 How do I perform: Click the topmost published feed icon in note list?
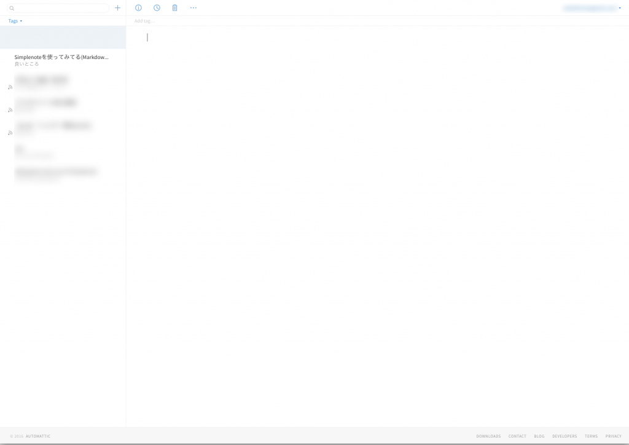coord(10,87)
